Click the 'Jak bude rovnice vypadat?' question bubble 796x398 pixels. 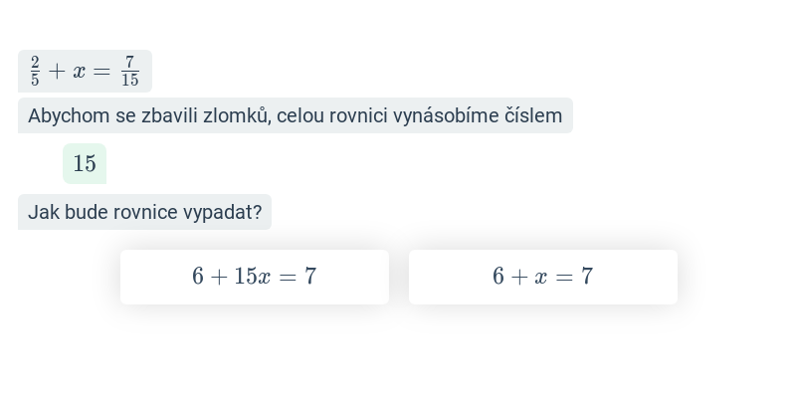click(x=144, y=212)
